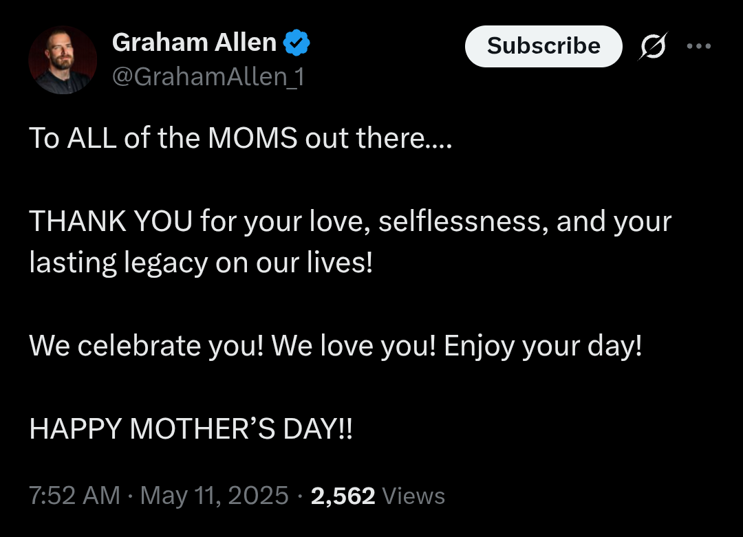Click the "We celebrate you!" sentence
This screenshot has width=743, height=537.
(x=147, y=346)
